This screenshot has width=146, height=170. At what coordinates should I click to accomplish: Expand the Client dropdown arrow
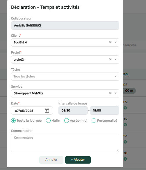115,42
